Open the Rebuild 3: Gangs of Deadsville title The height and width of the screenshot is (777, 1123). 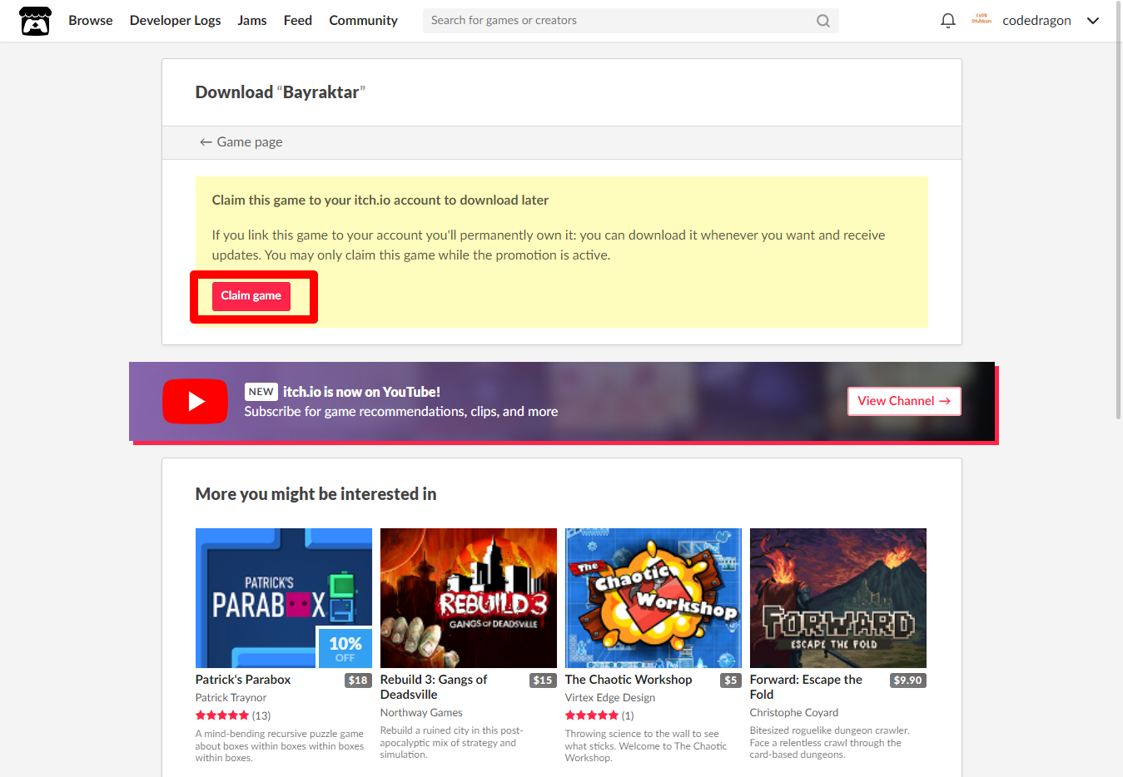pyautogui.click(x=434, y=687)
